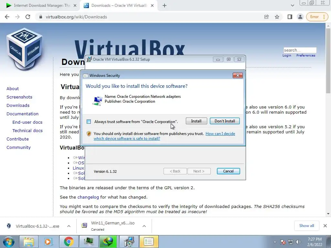Bookmark this page with the star
The image size is (331, 248).
pos(277,17)
